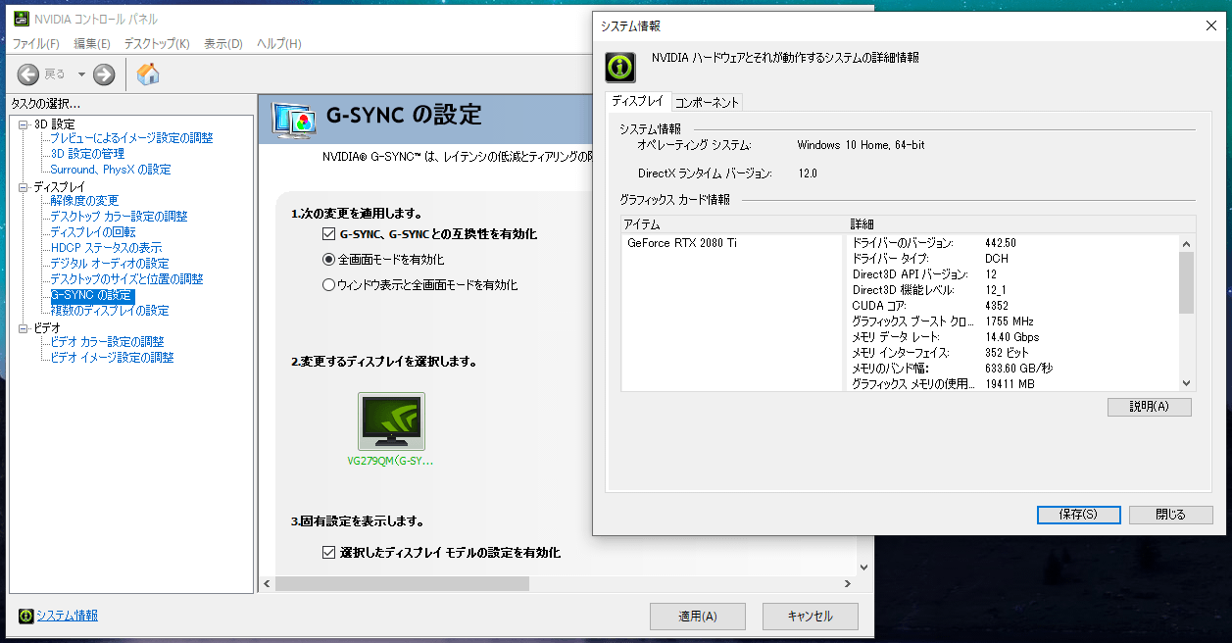Collapse the ビデオ tree node
1232x643 pixels.
tap(24, 328)
